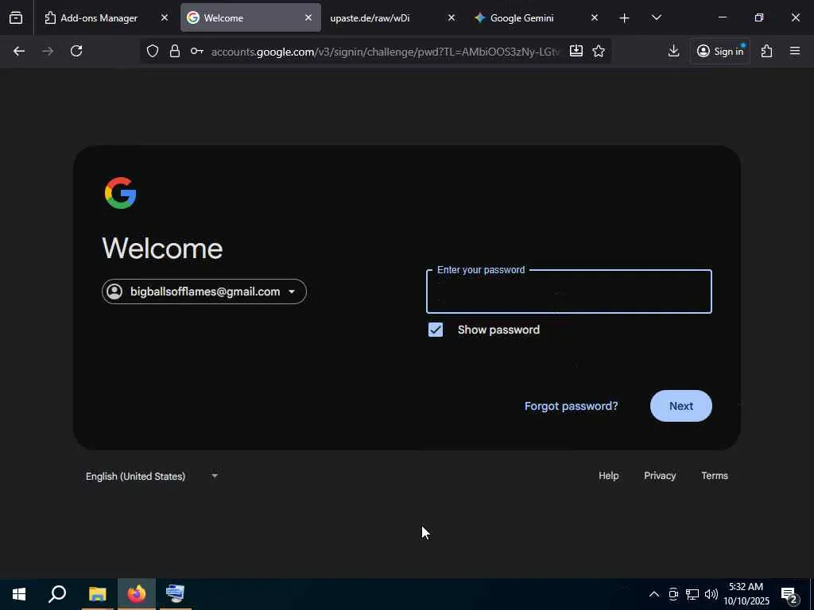Open the Windows Start menu
814x610 pixels.
tap(19, 594)
